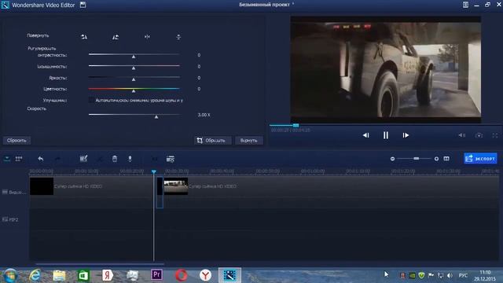Fit the timeline to window

click(446, 159)
